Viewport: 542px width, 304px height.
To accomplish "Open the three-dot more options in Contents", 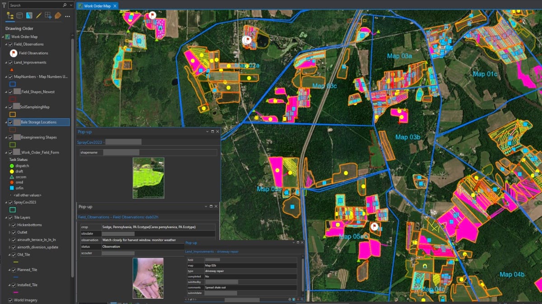I will pos(67,16).
